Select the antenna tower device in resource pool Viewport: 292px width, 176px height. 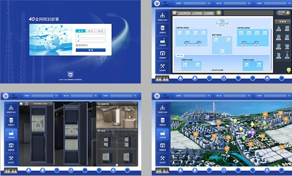point(287,55)
